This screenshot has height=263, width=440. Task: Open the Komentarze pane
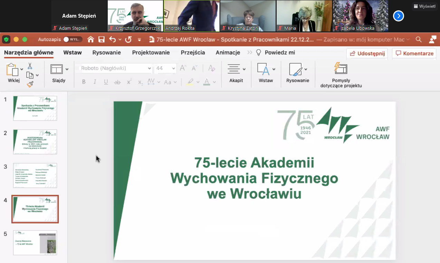[x=414, y=54]
